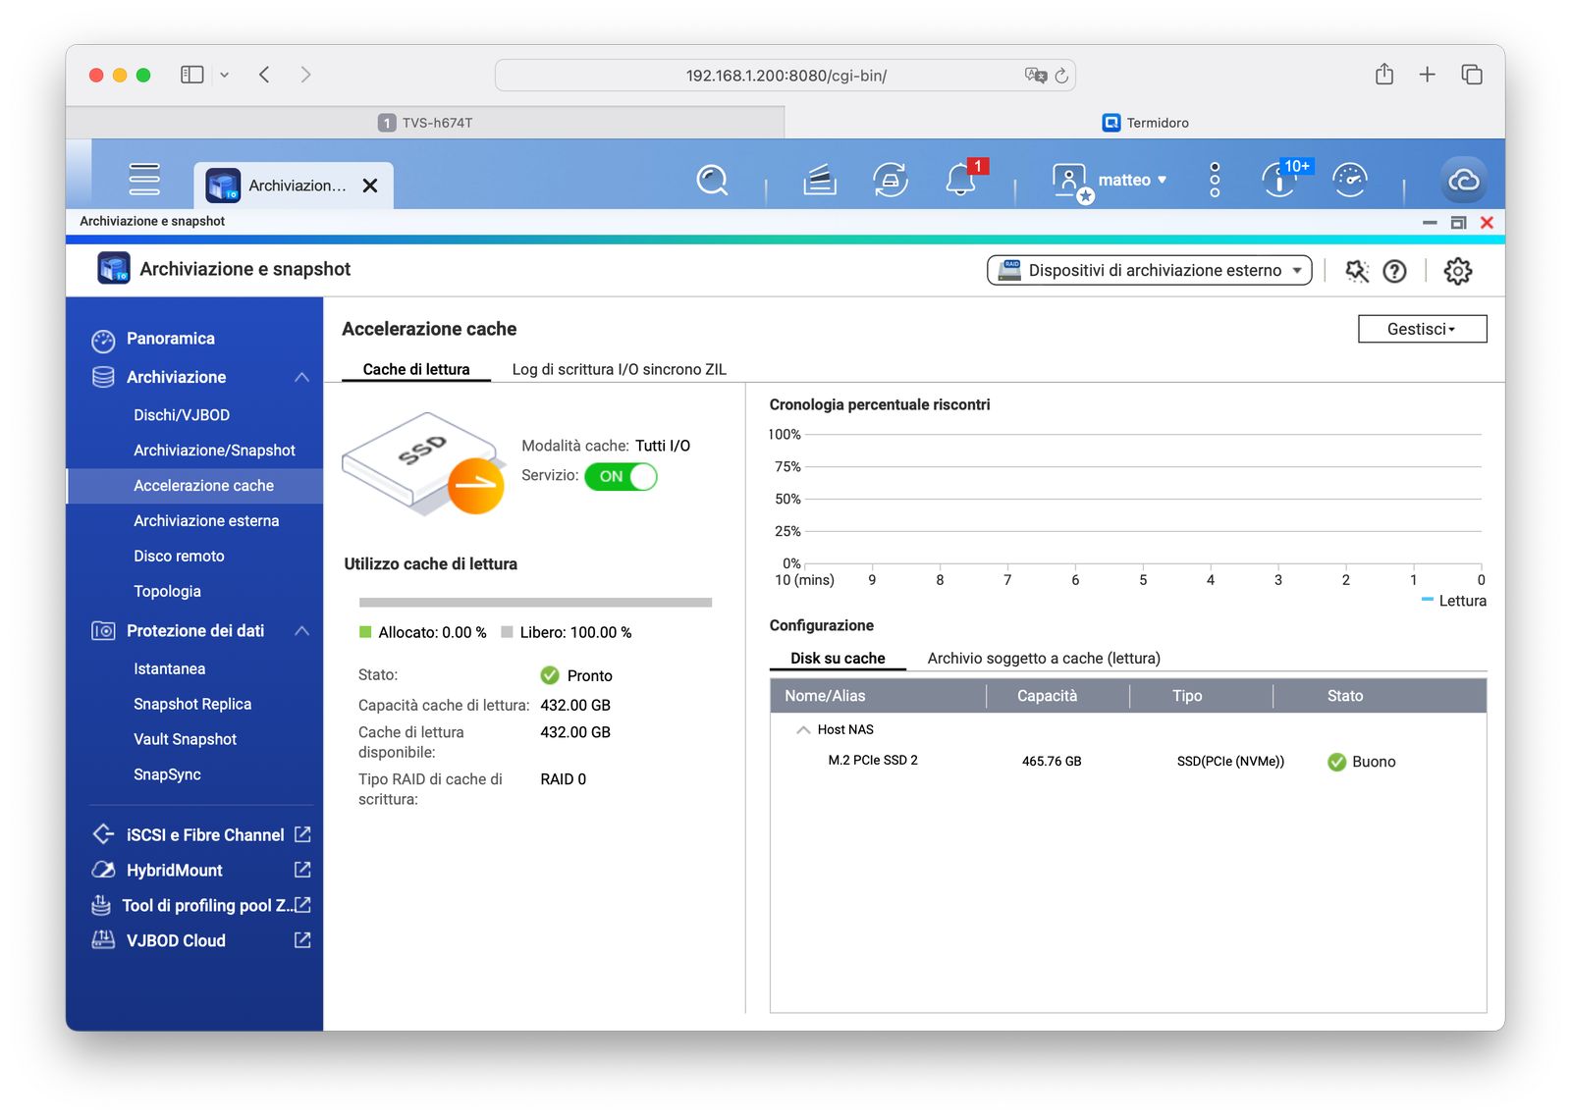
Task: Open the matteo user menu
Action: pos(1131,181)
